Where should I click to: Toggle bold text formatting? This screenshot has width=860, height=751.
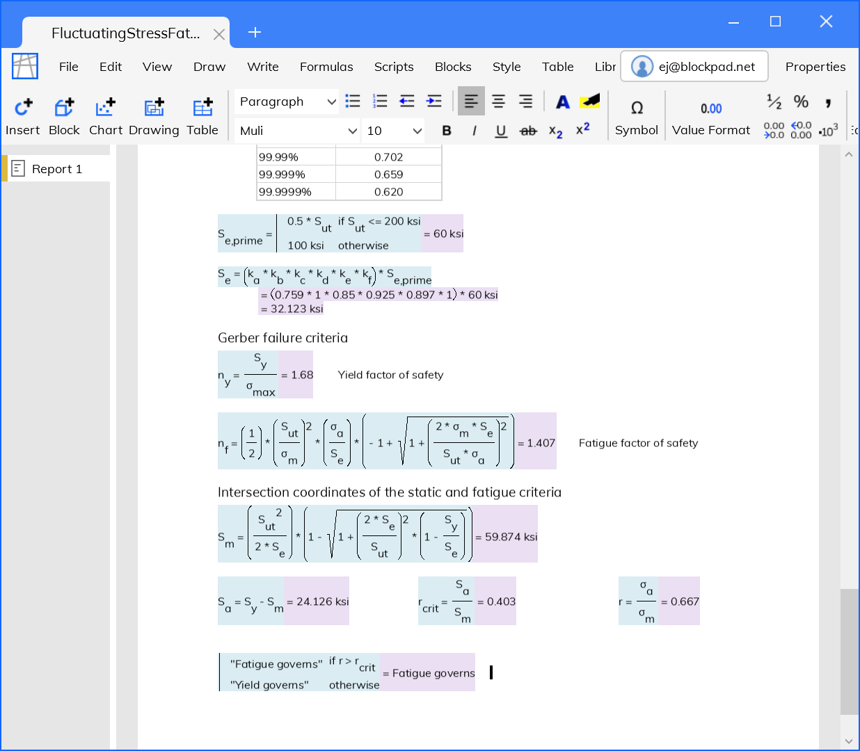(446, 130)
